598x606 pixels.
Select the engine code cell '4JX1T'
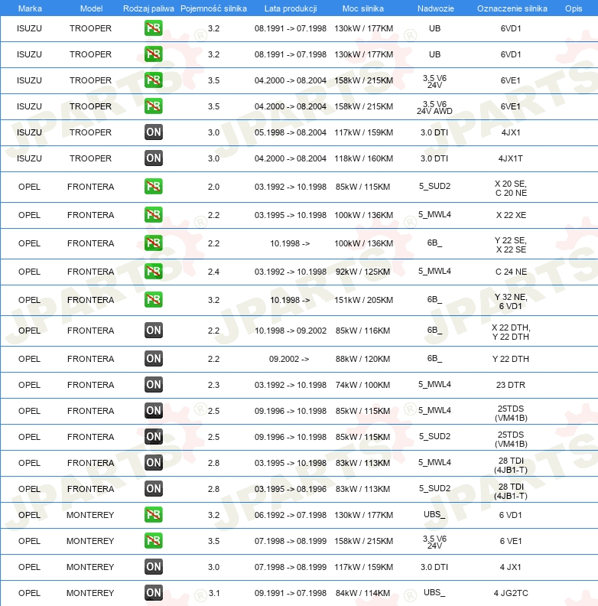(510, 158)
